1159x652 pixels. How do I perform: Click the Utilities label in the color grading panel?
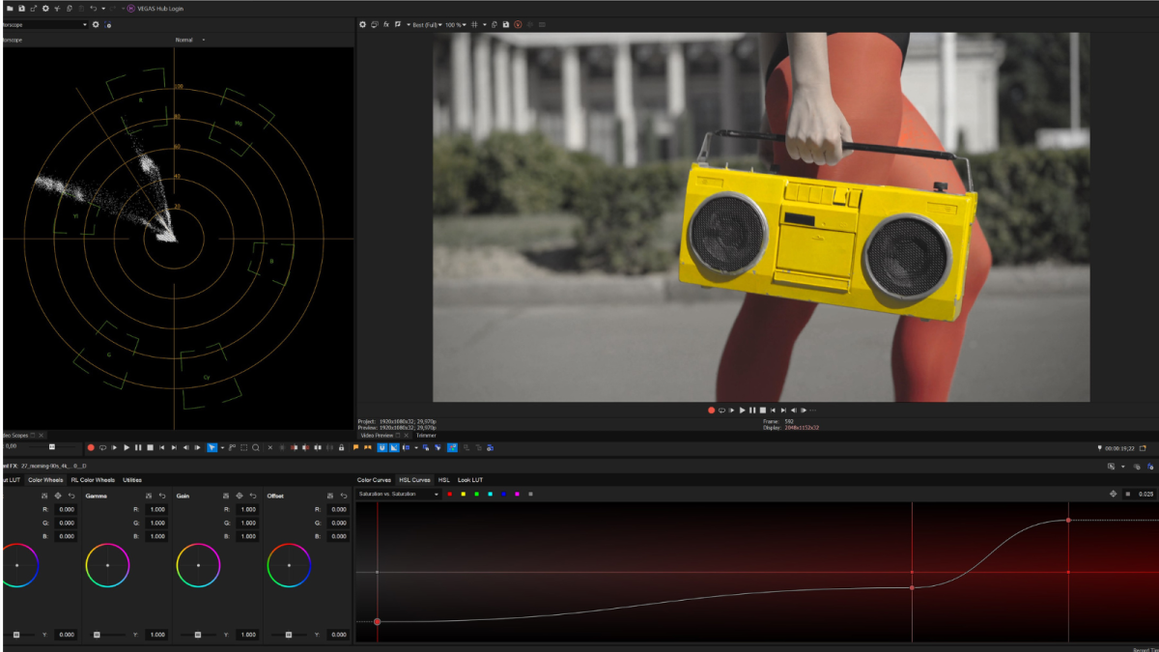click(132, 479)
